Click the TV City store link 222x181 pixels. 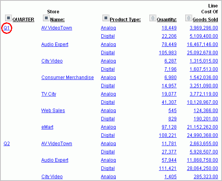[x=49, y=94]
